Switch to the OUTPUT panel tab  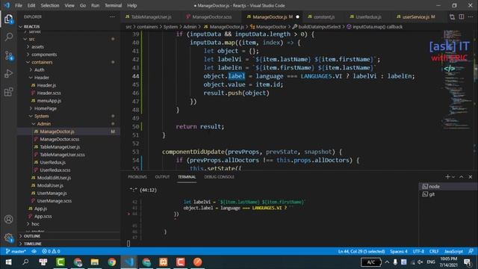162,177
